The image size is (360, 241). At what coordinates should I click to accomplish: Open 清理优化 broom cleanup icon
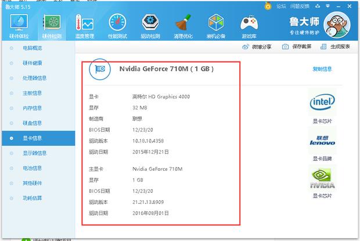coord(183,24)
